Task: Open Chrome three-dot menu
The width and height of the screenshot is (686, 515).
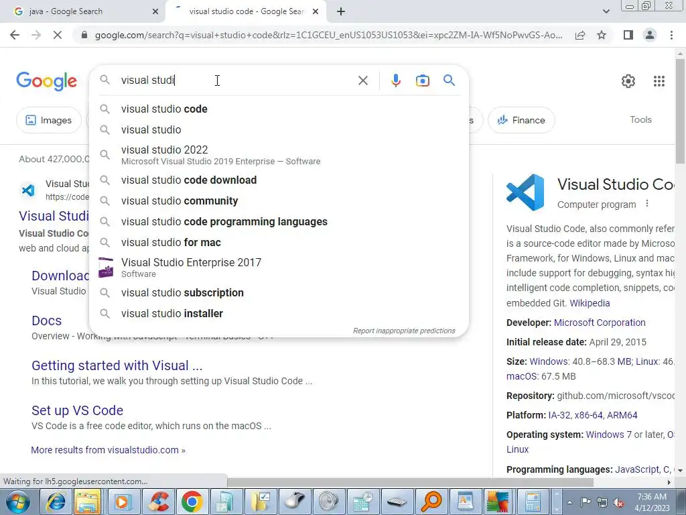Action: click(x=671, y=35)
